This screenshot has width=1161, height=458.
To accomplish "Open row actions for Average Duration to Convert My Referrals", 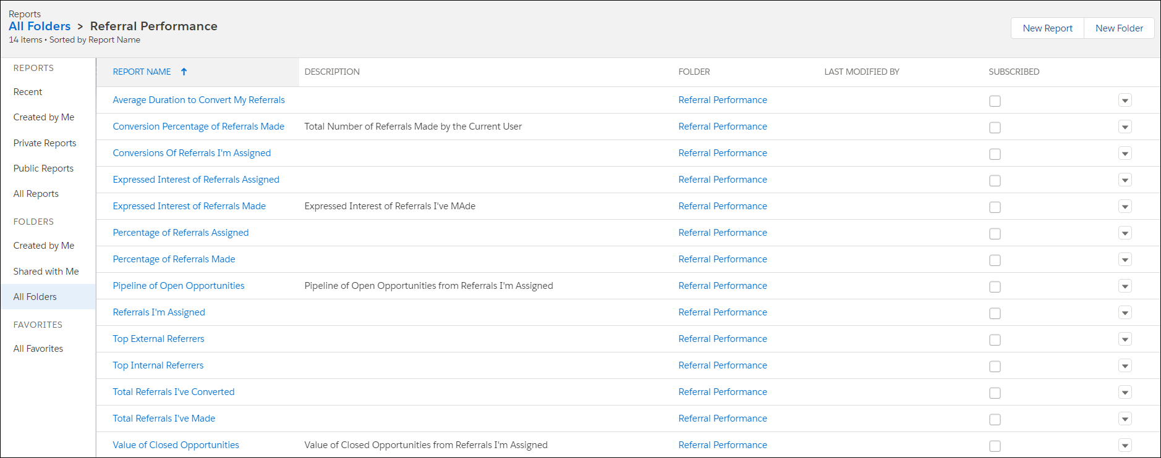I will [x=1125, y=101].
